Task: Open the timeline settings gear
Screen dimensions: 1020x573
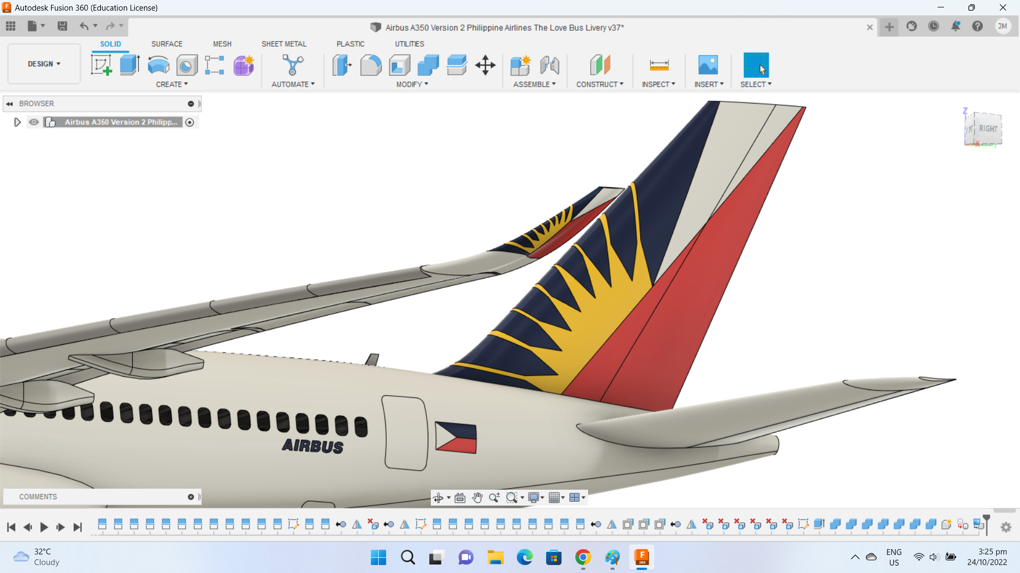Action: click(x=1006, y=527)
